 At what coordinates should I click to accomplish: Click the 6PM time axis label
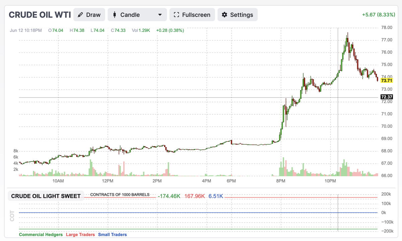coord(231,181)
